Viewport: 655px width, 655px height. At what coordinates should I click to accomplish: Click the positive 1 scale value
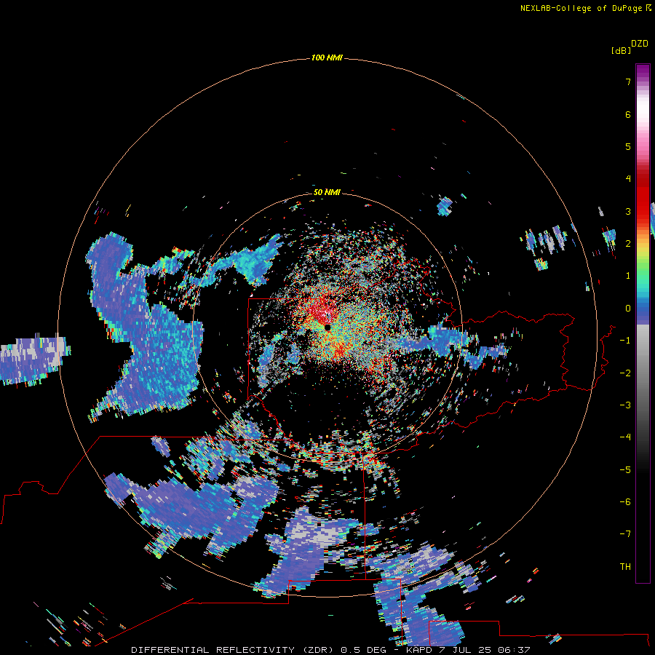tap(628, 276)
